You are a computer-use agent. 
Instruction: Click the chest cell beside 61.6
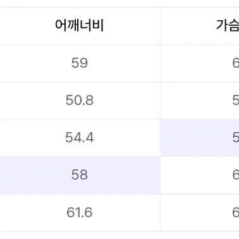[x=200, y=213]
